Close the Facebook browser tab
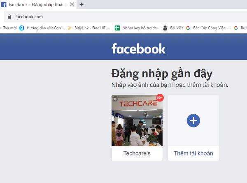247x183 pixels. coord(72,5)
